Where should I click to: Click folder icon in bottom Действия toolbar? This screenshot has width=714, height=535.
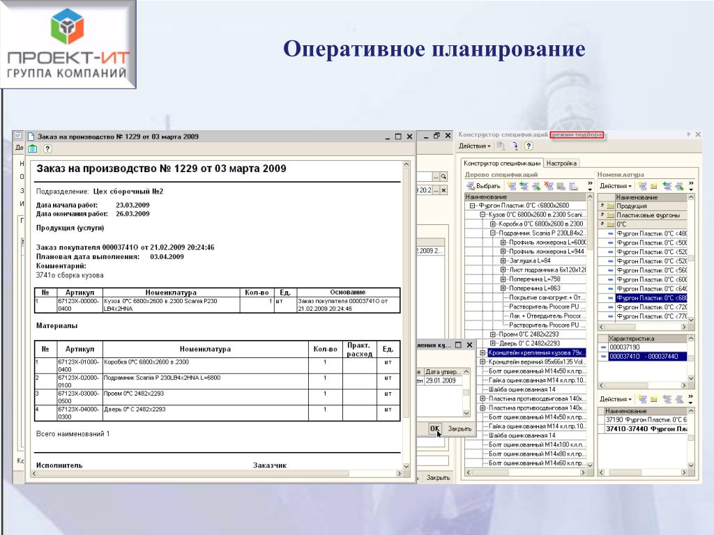[654, 399]
